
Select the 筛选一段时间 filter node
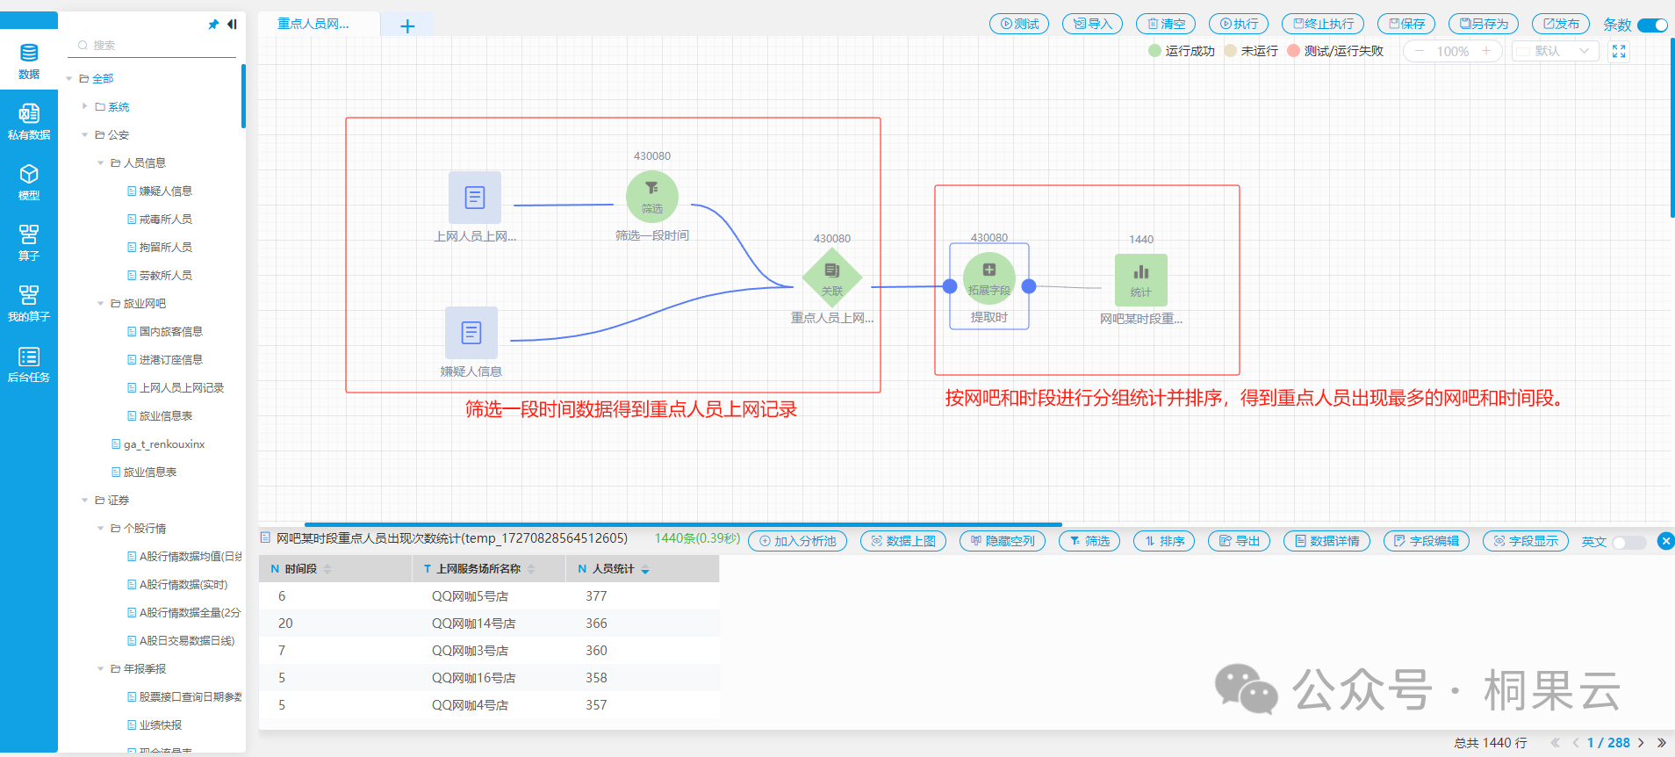tap(651, 198)
